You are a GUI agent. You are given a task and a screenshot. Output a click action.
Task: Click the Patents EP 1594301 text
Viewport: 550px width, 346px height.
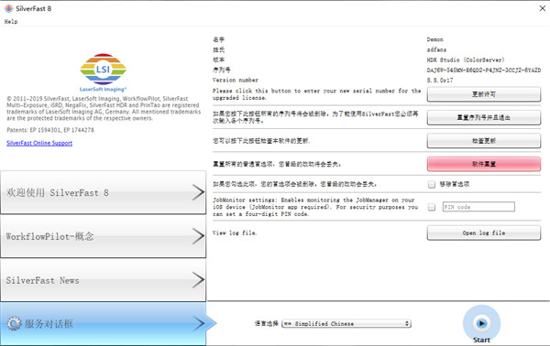[50, 130]
